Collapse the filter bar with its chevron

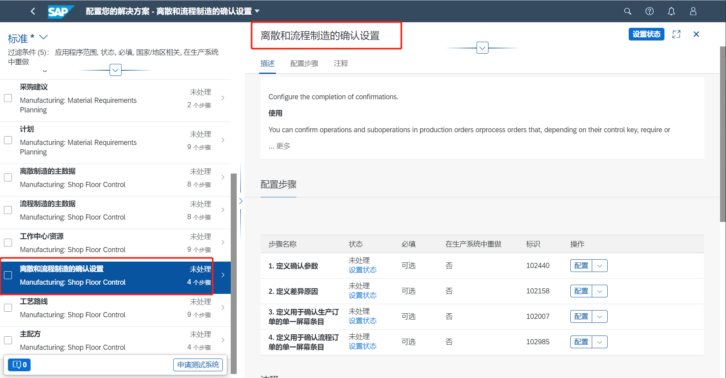[115, 70]
